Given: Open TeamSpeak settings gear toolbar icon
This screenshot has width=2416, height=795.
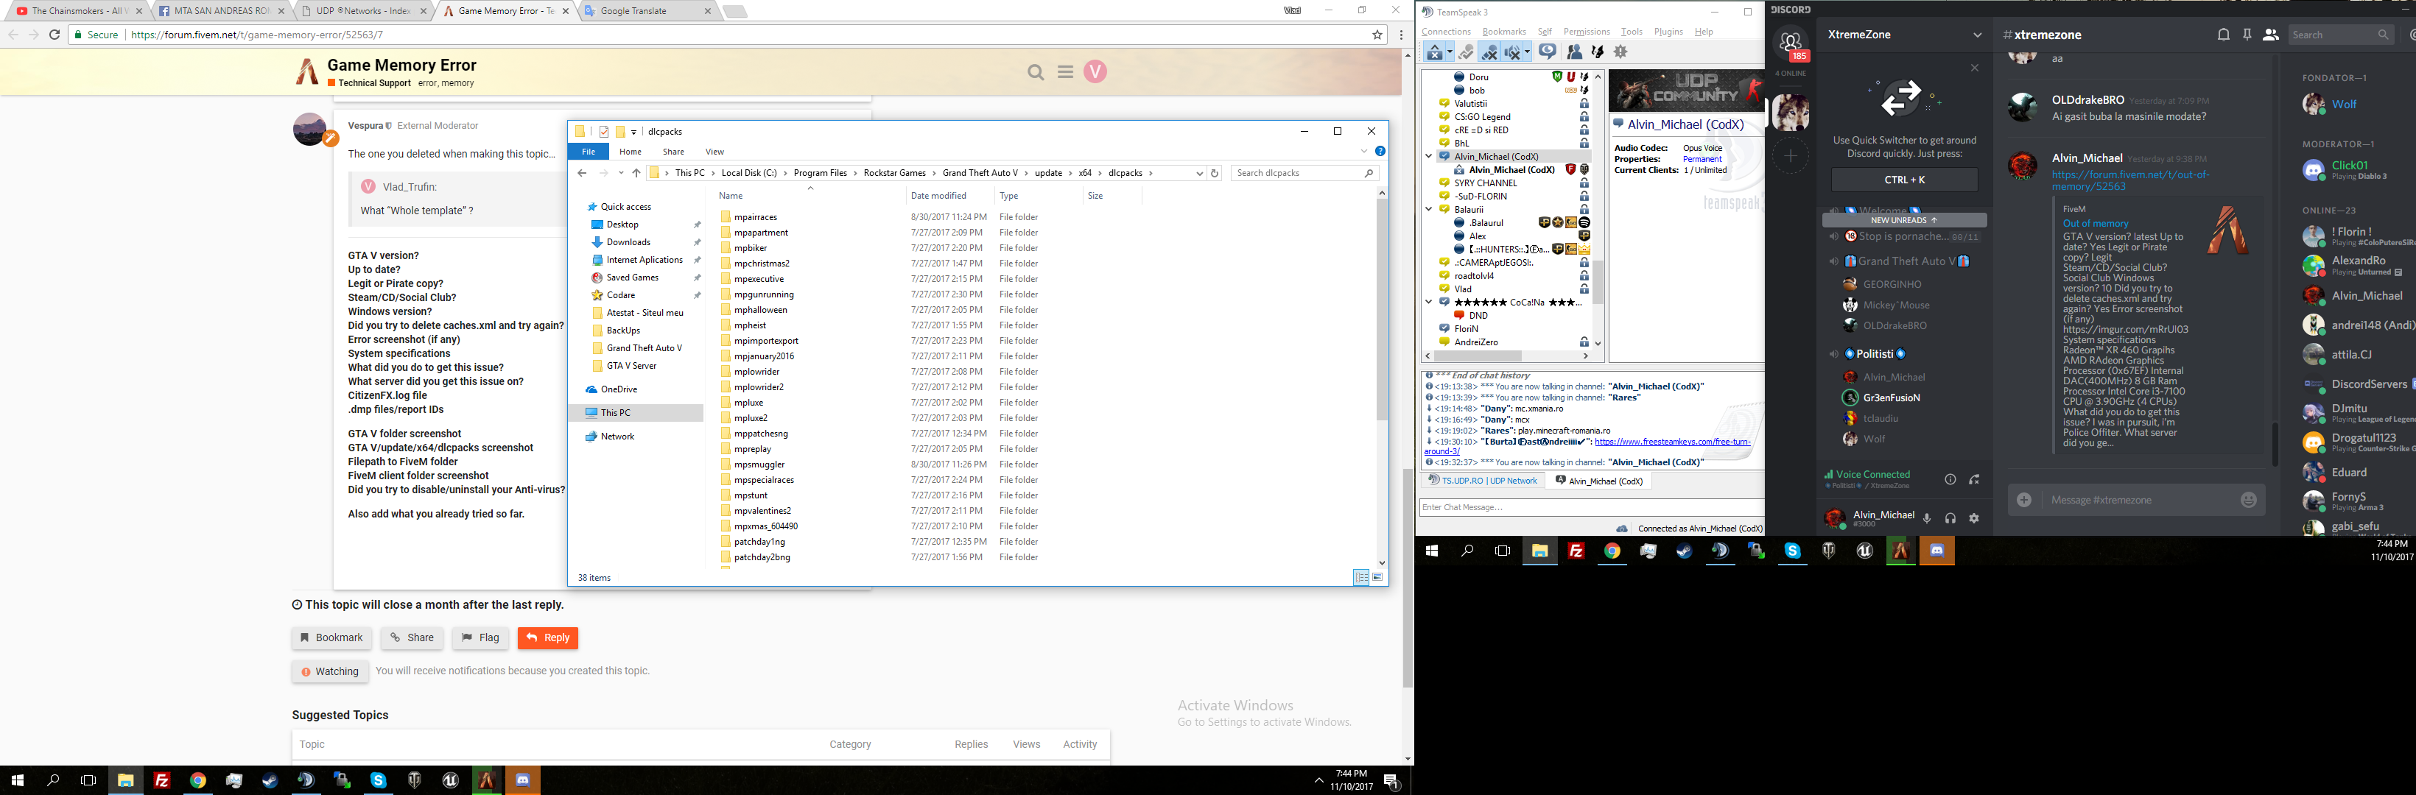Looking at the screenshot, I should (x=1620, y=52).
